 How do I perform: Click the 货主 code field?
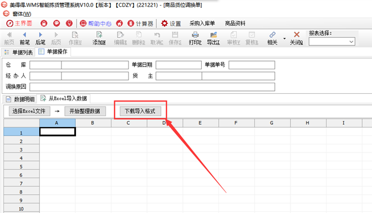coord(179,76)
